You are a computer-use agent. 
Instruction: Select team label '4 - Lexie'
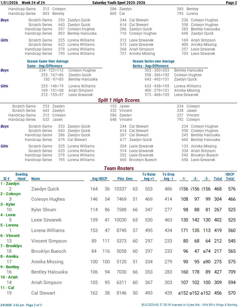[x=8, y=215]
